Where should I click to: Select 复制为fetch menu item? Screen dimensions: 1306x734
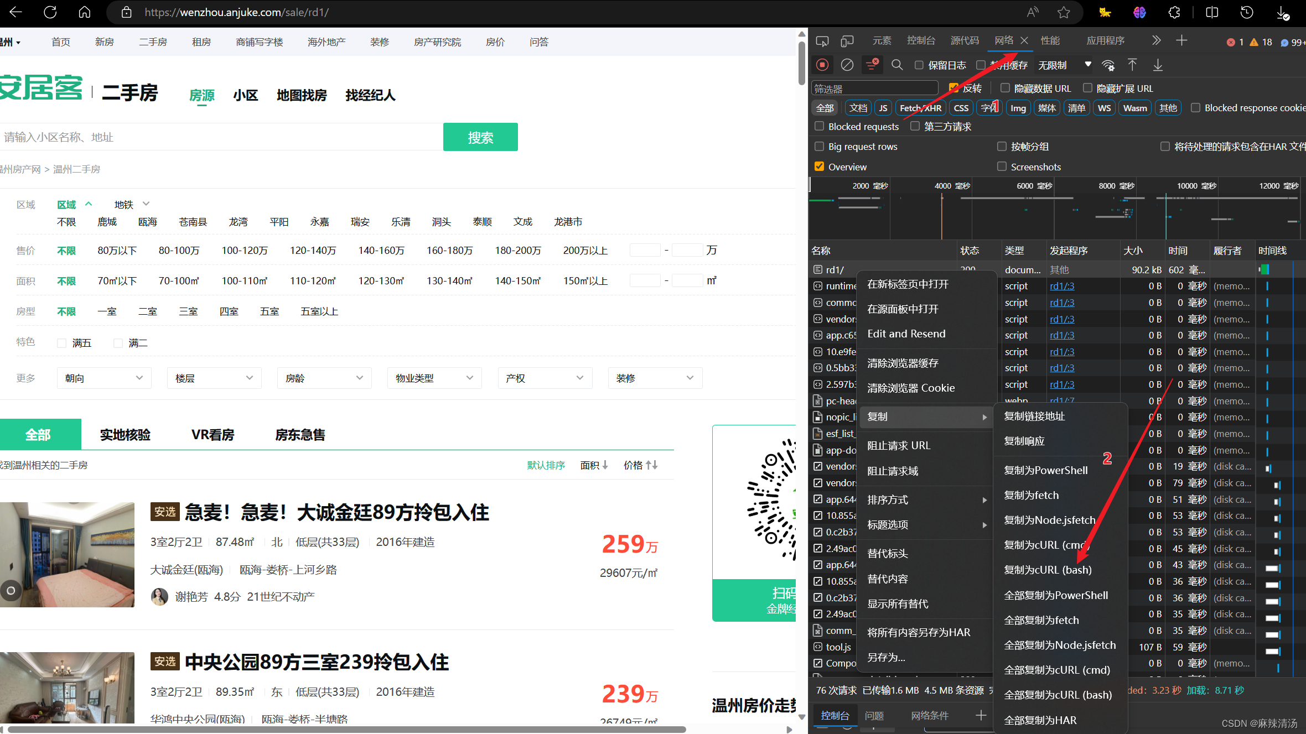[1032, 495]
